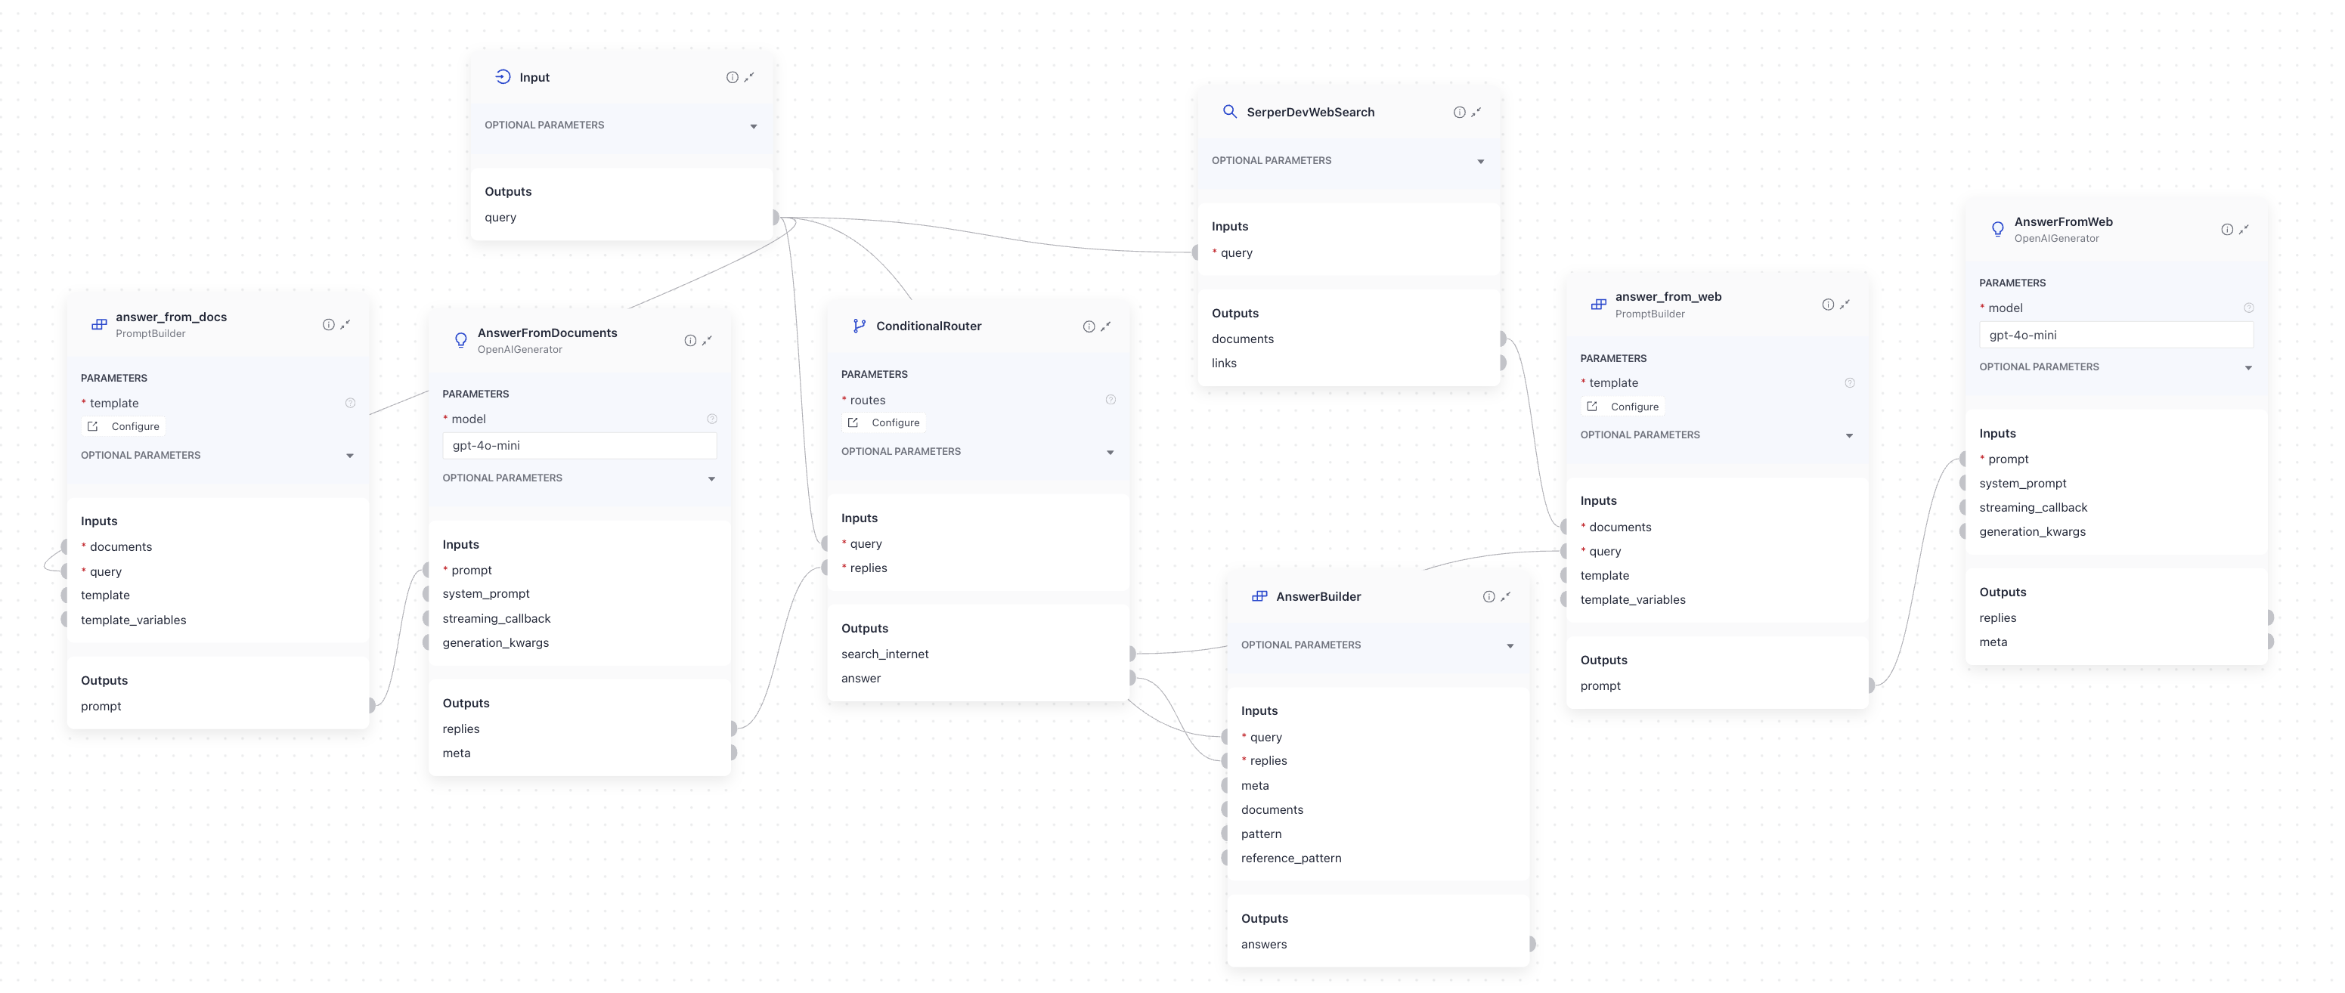The width and height of the screenshot is (2345, 993).
Task: Click the gpt-4o-mini model field in AnswerFromDocuments
Action: (x=580, y=445)
